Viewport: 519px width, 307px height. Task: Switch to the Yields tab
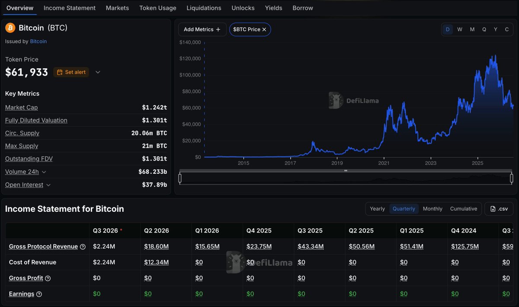[274, 8]
